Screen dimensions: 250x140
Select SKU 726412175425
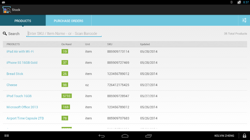point(118,85)
